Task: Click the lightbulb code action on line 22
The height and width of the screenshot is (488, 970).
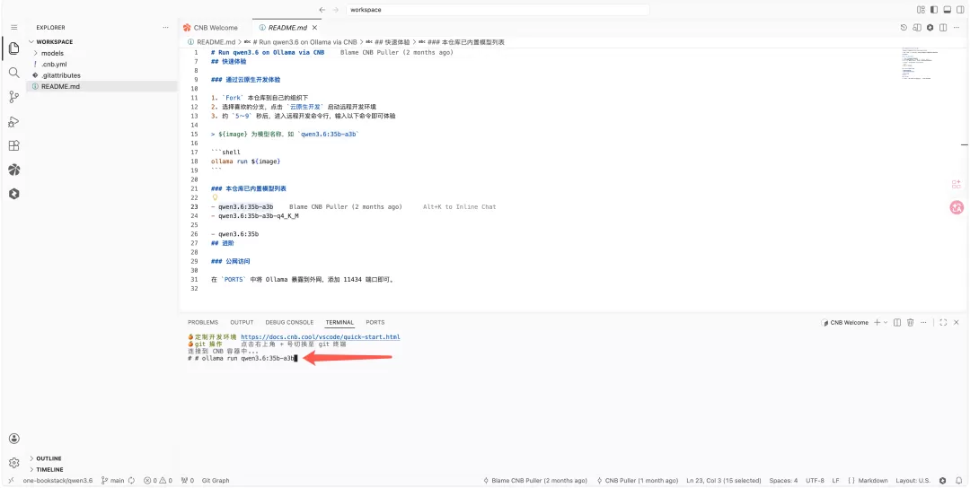Action: pyautogui.click(x=216, y=197)
